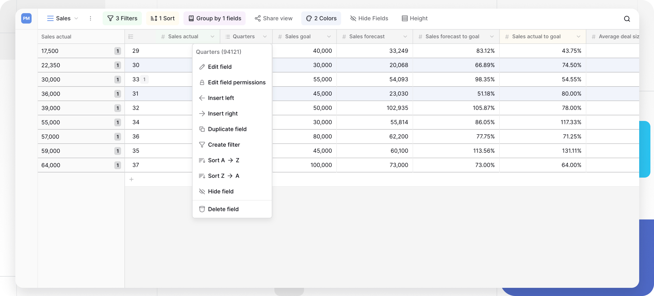Image resolution: width=654 pixels, height=296 pixels.
Task: Click the search magnifier icon
Action: [627, 19]
